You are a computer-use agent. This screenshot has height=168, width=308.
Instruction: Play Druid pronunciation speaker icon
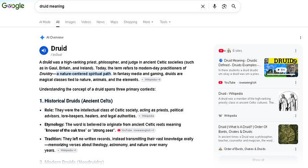point(44,50)
